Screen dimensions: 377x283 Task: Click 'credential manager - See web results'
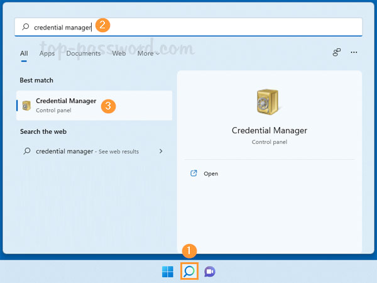click(87, 151)
